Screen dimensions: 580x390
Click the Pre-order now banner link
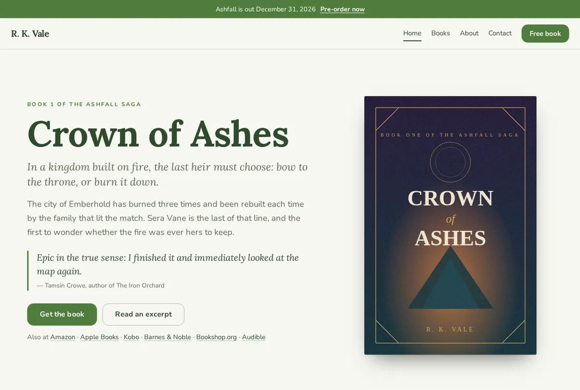tap(342, 9)
